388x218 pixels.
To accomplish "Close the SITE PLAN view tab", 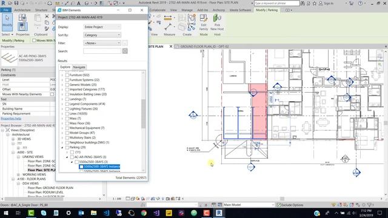I will 171,47.
